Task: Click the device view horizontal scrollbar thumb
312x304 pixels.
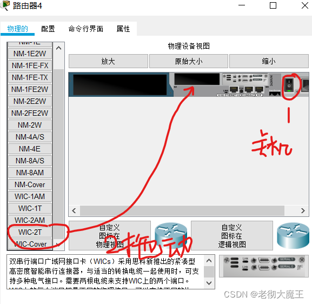Action: tap(182, 210)
